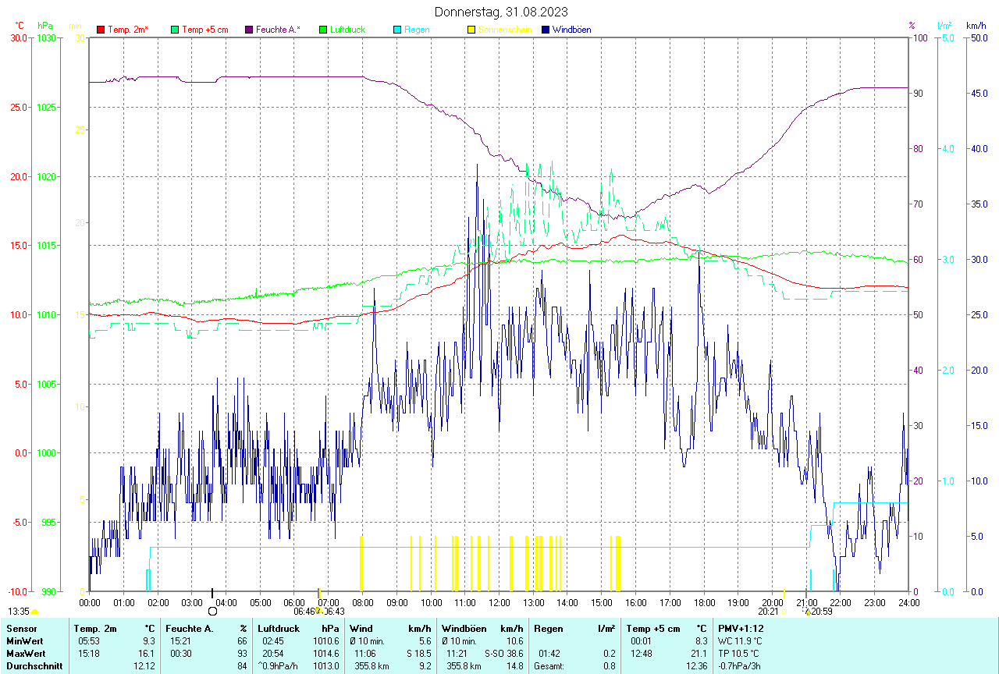Click the Temp +5 cm maximum value 21.1

(x=698, y=654)
